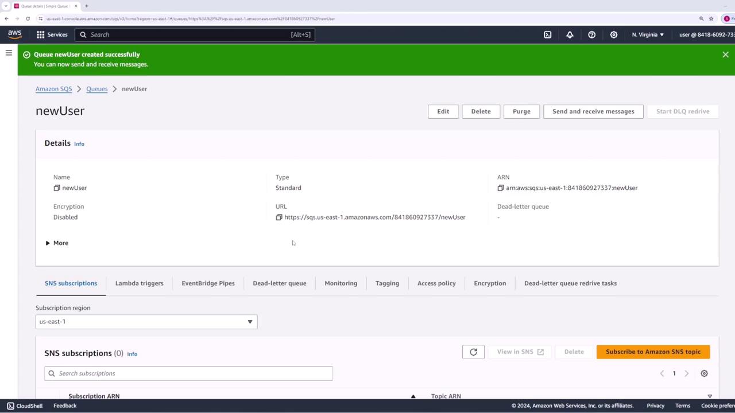Click Subscribe to Amazon SNS topic
The height and width of the screenshot is (413, 735).
653,352
